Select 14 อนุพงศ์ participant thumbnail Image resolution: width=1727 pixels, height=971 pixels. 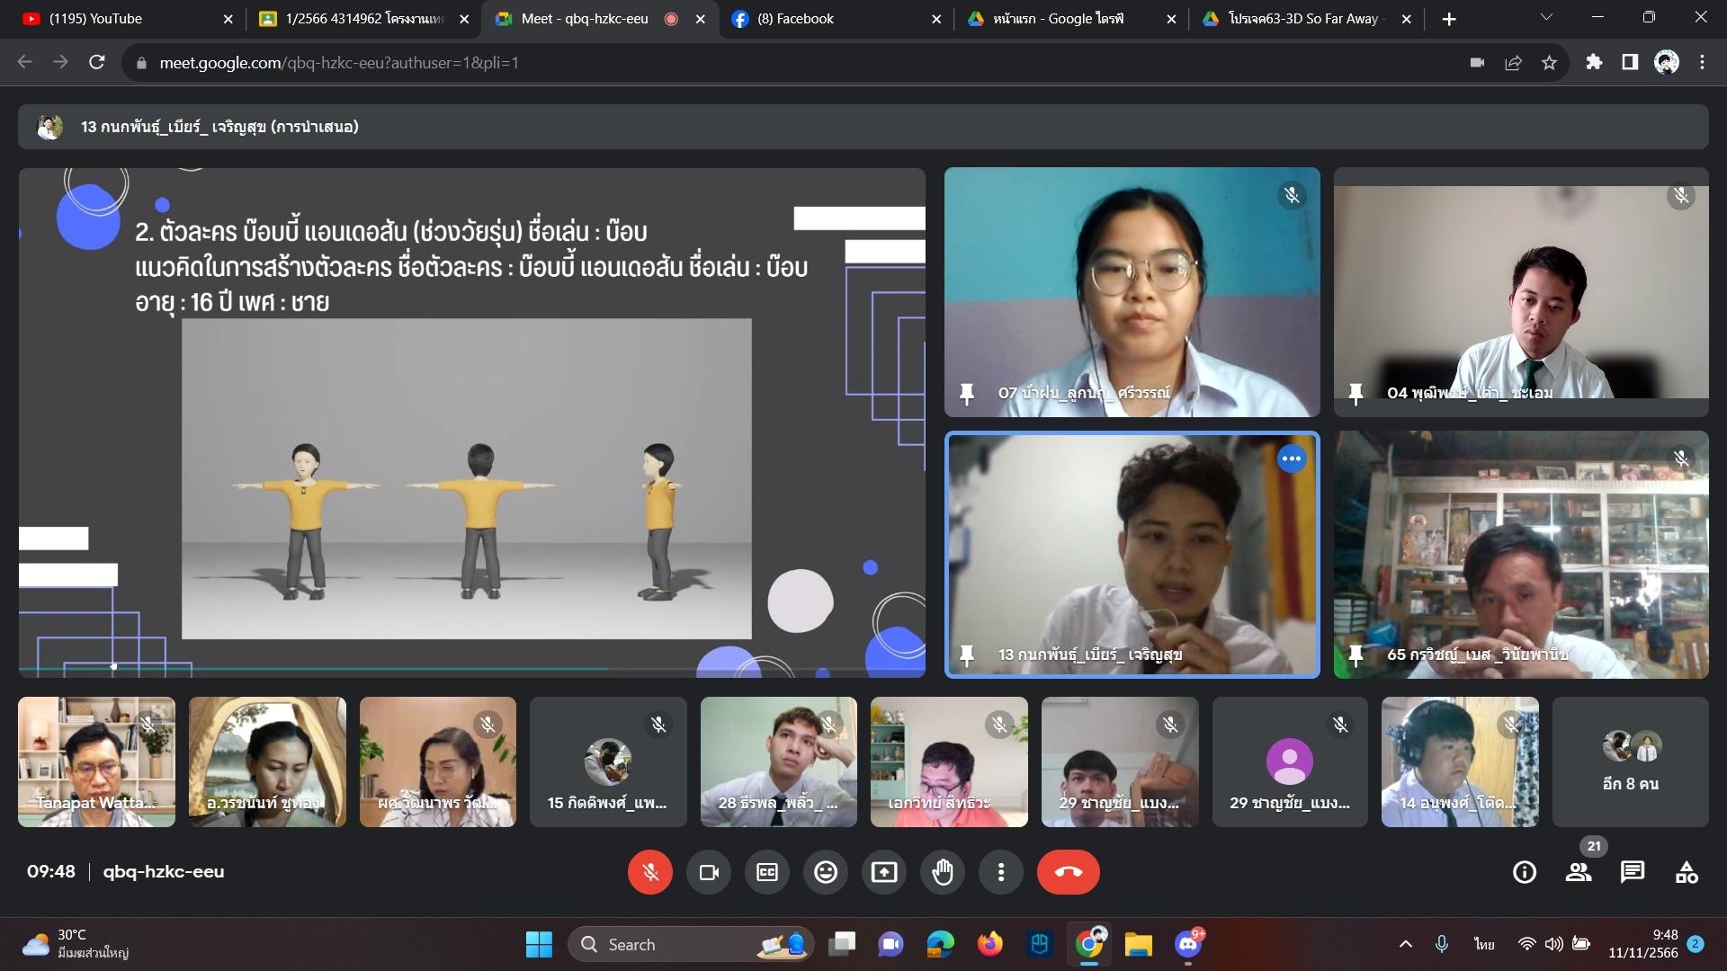[1460, 762]
